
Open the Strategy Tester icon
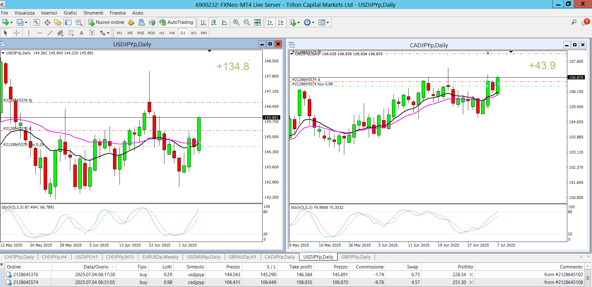click(79, 22)
